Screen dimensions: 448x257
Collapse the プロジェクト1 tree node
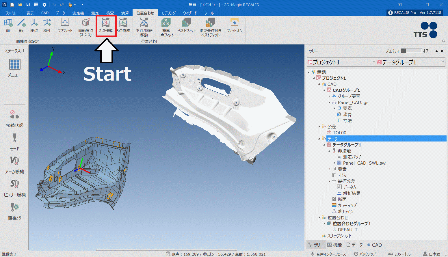pos(314,78)
